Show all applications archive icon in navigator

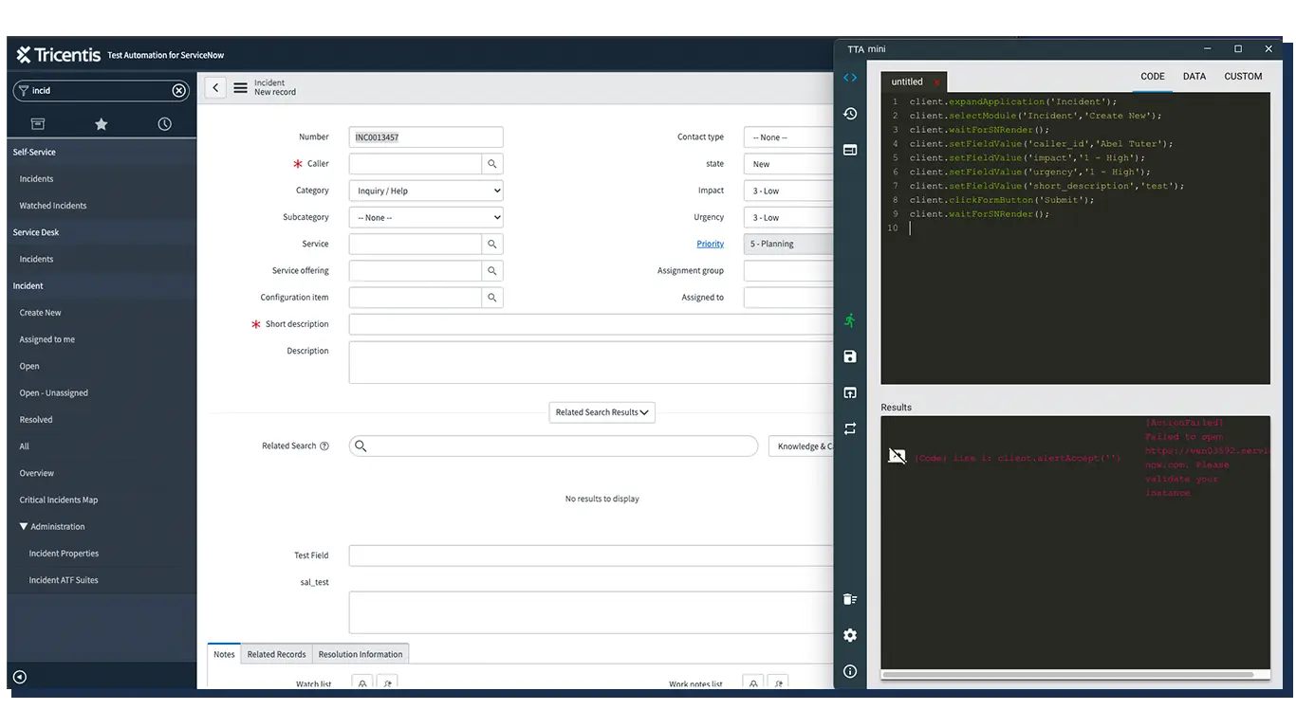[x=38, y=124]
